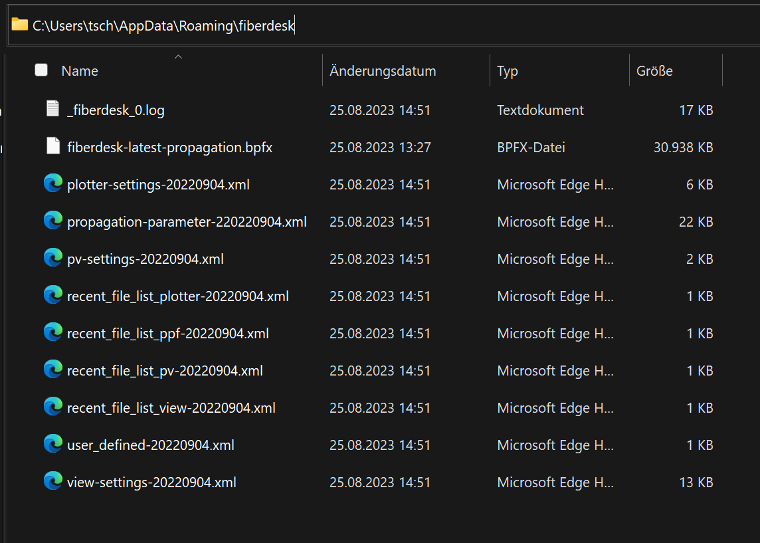The height and width of the screenshot is (543, 760).
Task: Click the 22 KB size value
Action: [696, 222]
